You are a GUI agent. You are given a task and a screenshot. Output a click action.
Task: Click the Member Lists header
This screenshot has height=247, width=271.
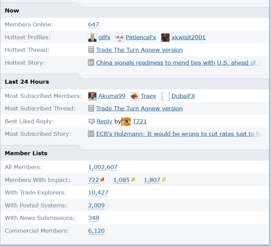[x=26, y=153]
